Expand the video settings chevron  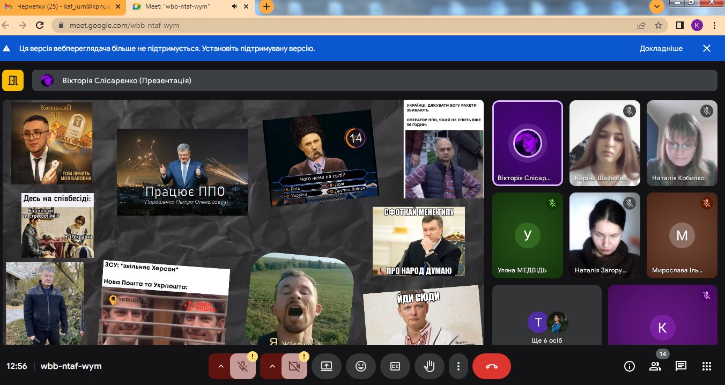272,366
